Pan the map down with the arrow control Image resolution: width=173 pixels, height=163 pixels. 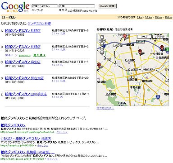click(102, 44)
